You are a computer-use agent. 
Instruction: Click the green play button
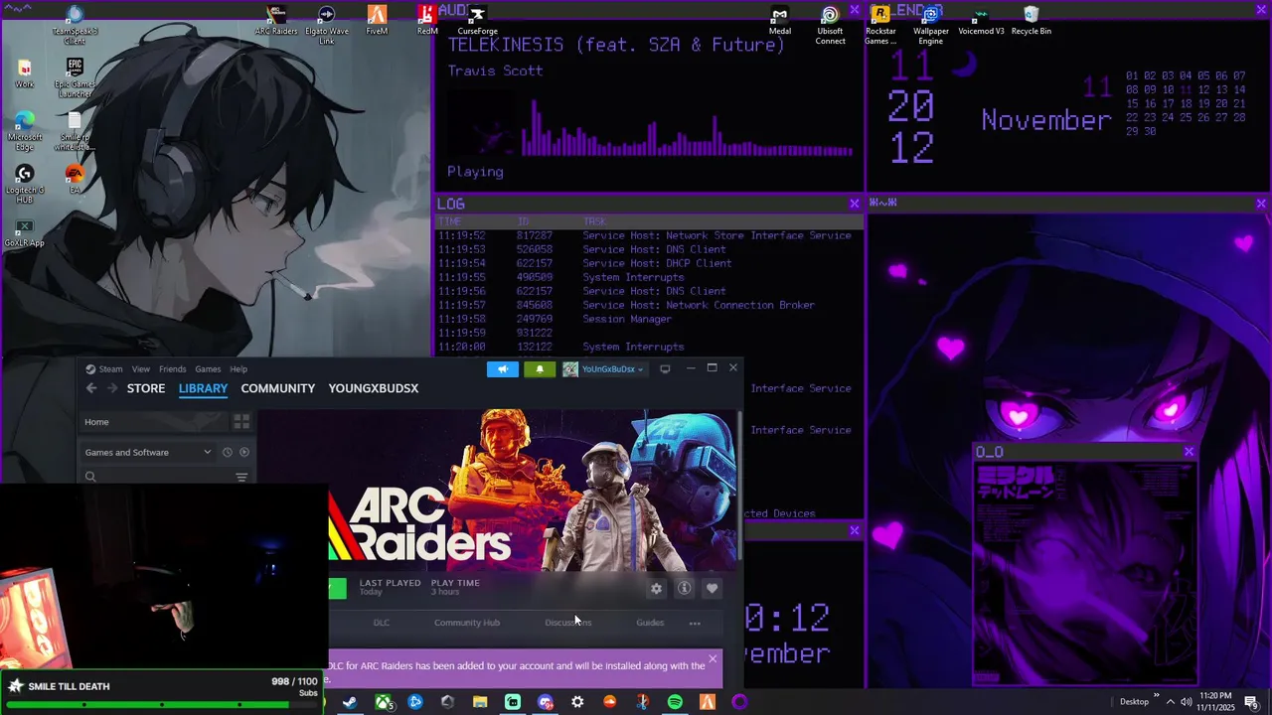[x=338, y=588]
